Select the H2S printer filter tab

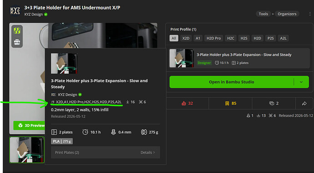point(244,38)
